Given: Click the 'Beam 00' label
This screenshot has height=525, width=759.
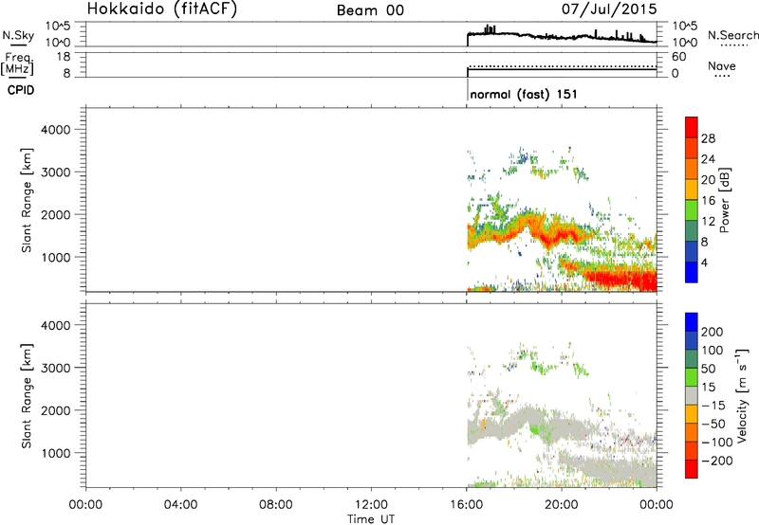Looking at the screenshot, I should [x=370, y=10].
